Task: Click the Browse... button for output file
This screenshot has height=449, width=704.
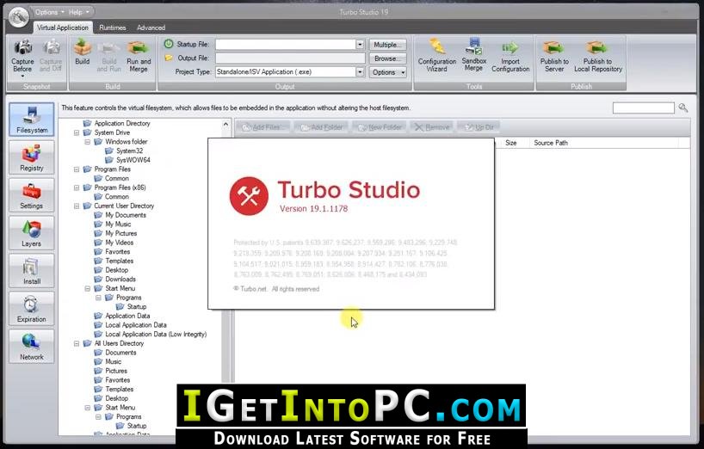Action: coord(388,58)
